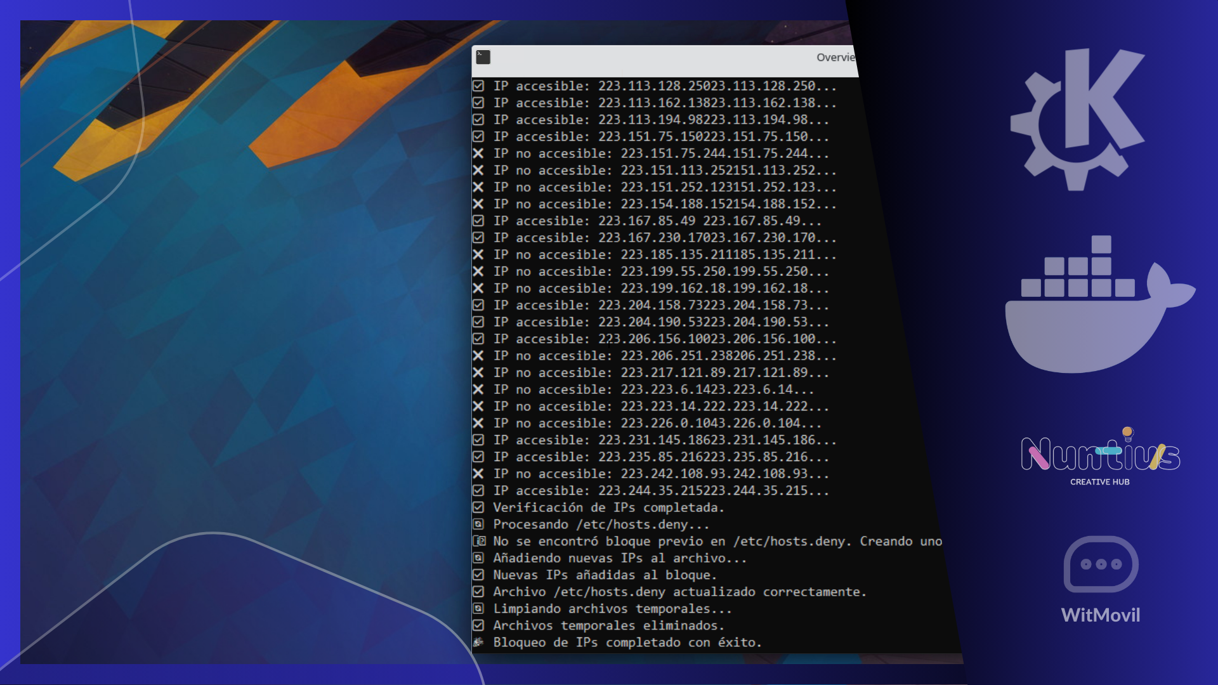Click check icon on the 223.167.85.49 line
This screenshot has width=1218, height=685.
point(478,221)
